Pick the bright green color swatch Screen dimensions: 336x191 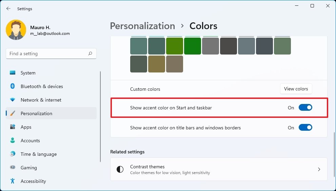point(193,46)
